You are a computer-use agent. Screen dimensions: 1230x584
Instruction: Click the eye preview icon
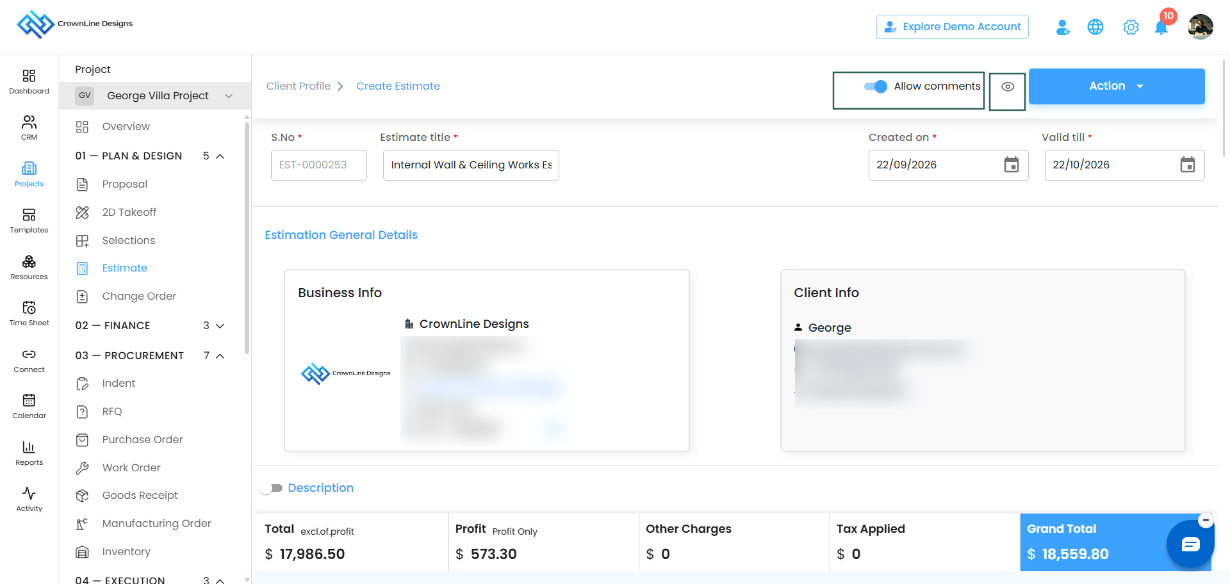[x=1008, y=86]
